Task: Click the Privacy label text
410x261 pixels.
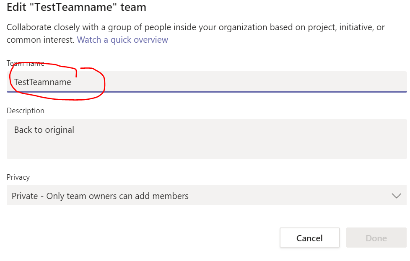Action: (x=18, y=177)
